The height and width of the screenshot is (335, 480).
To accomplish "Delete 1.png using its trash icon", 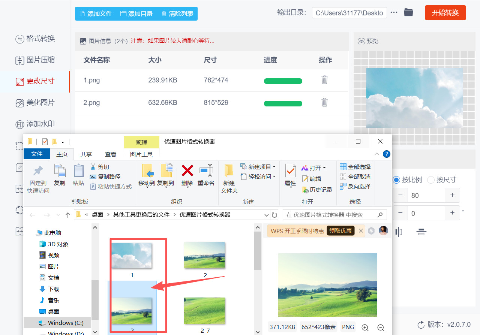I will pyautogui.click(x=324, y=80).
